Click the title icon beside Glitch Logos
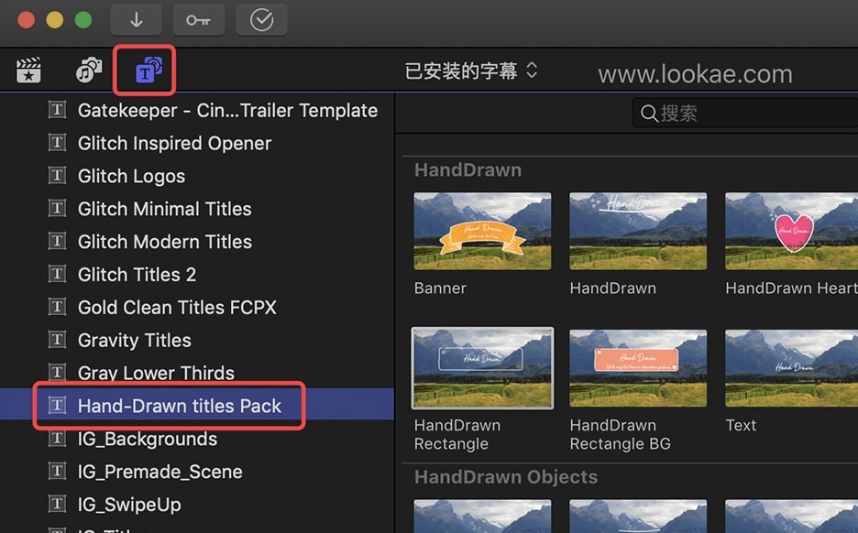Screen dimensions: 858x533 point(58,176)
